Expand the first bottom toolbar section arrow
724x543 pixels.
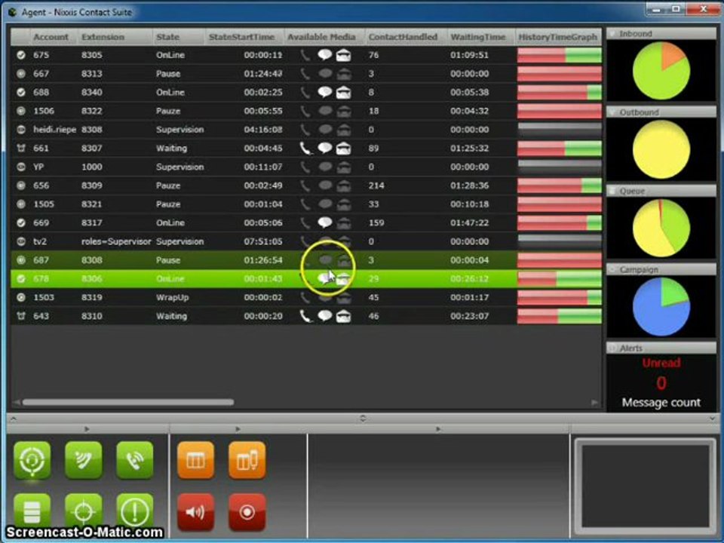pyautogui.click(x=87, y=429)
